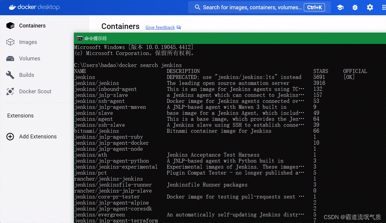Click the [OK] official marker

[349, 77]
